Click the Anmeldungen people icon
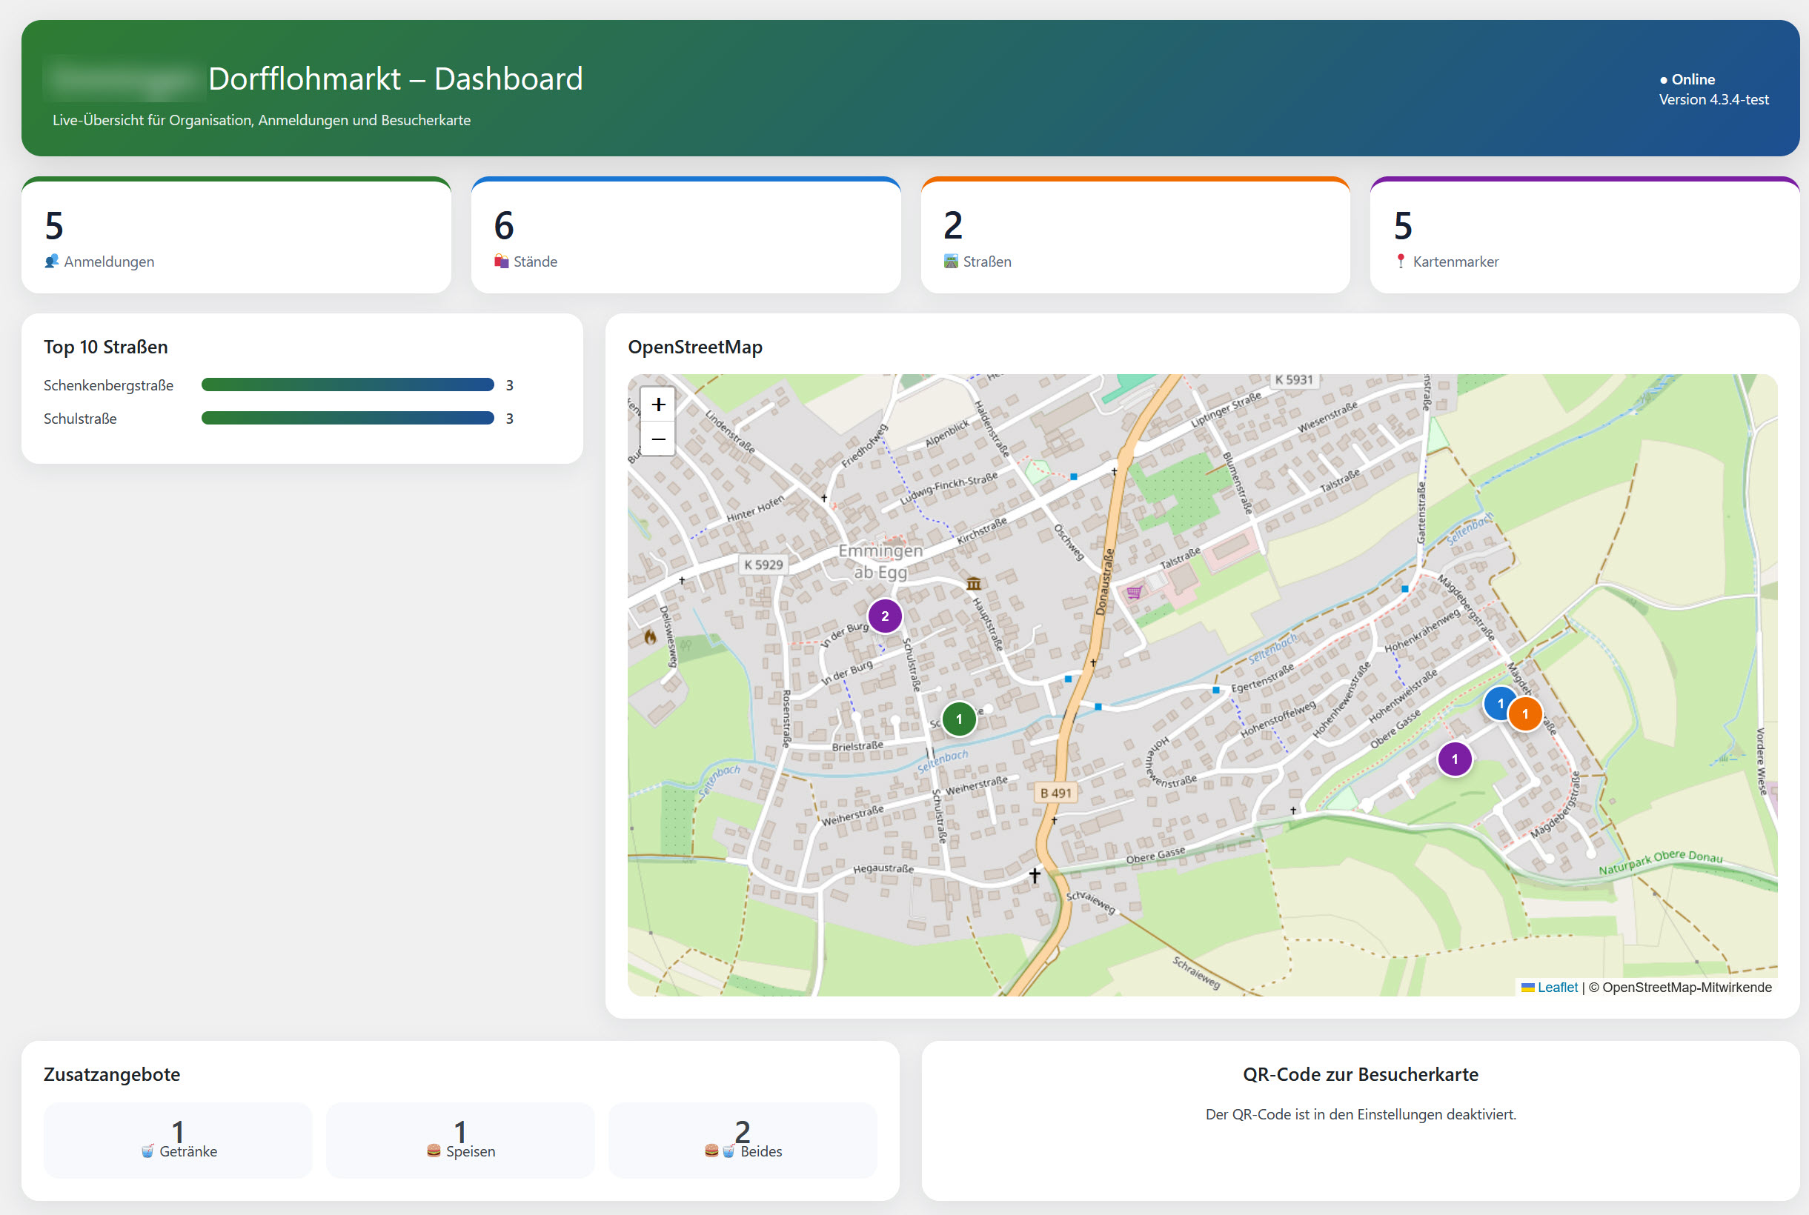 tap(52, 261)
